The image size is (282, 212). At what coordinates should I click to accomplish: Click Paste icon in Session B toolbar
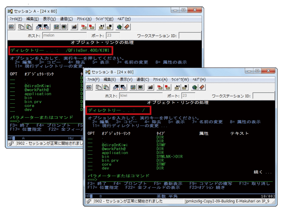[x=106, y=87]
